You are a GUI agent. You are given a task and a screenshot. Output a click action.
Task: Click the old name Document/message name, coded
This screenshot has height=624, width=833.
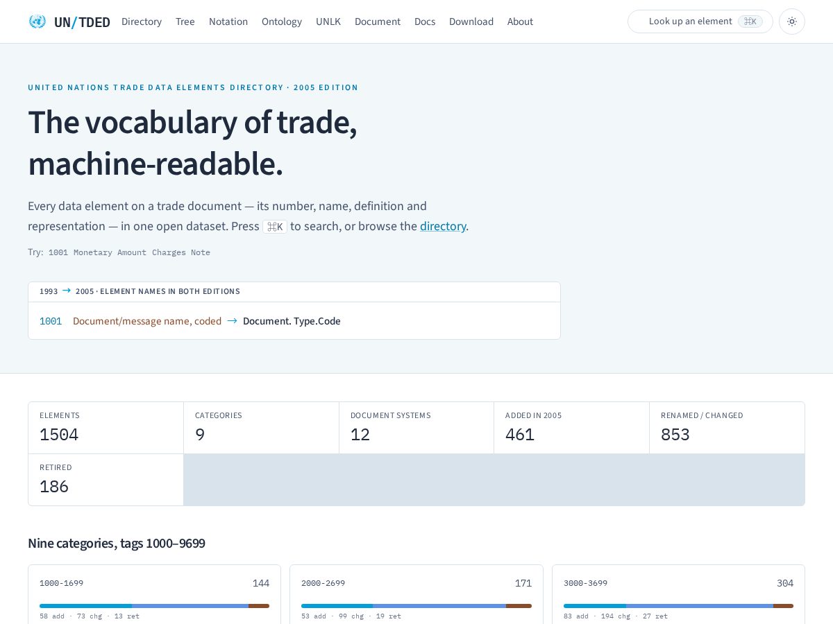(147, 321)
